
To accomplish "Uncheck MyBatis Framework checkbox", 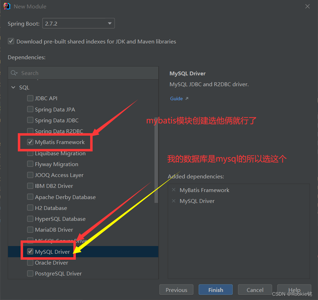I will click(x=30, y=142).
